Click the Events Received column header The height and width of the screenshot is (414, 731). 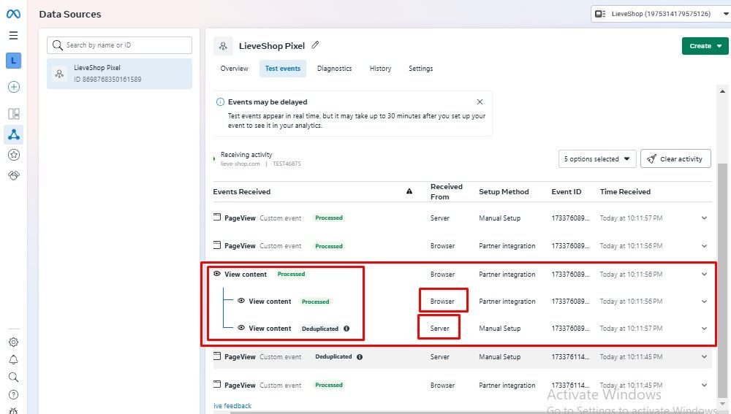[x=241, y=192]
